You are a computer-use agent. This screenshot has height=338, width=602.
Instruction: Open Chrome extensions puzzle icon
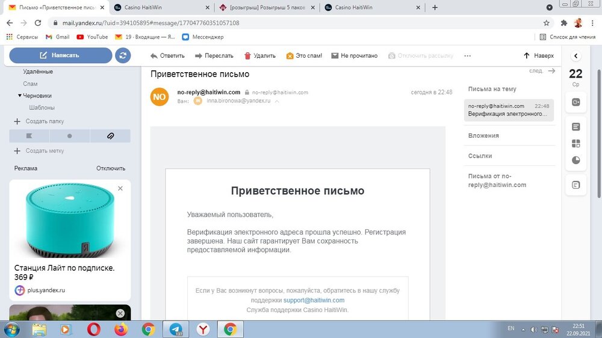pyautogui.click(x=563, y=23)
